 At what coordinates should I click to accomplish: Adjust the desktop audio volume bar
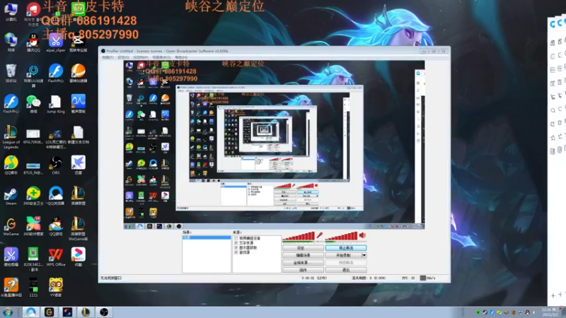coord(342,237)
